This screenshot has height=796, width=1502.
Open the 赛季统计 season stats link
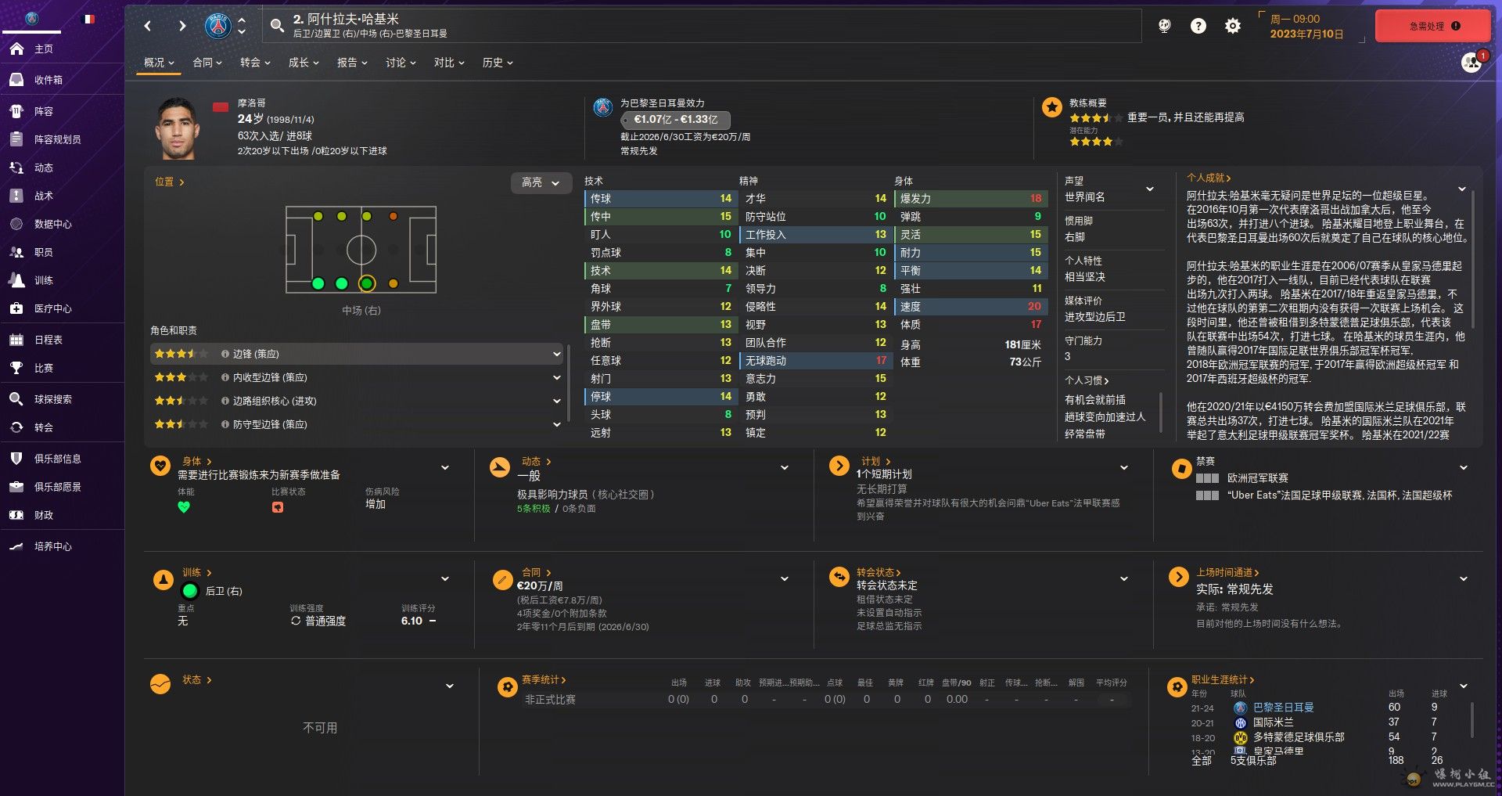[x=543, y=679]
